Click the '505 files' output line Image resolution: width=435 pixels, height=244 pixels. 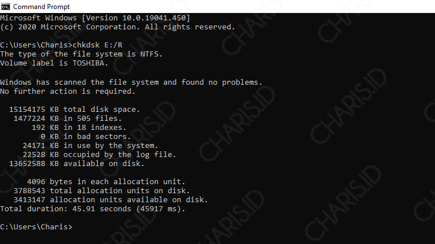coord(68,119)
